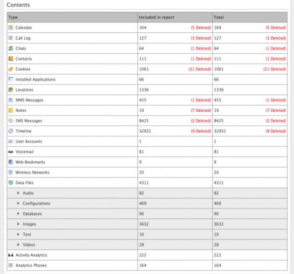This screenshot has width=294, height=274.
Task: Open the Web Bookmarks entry
Action: pos(31,162)
